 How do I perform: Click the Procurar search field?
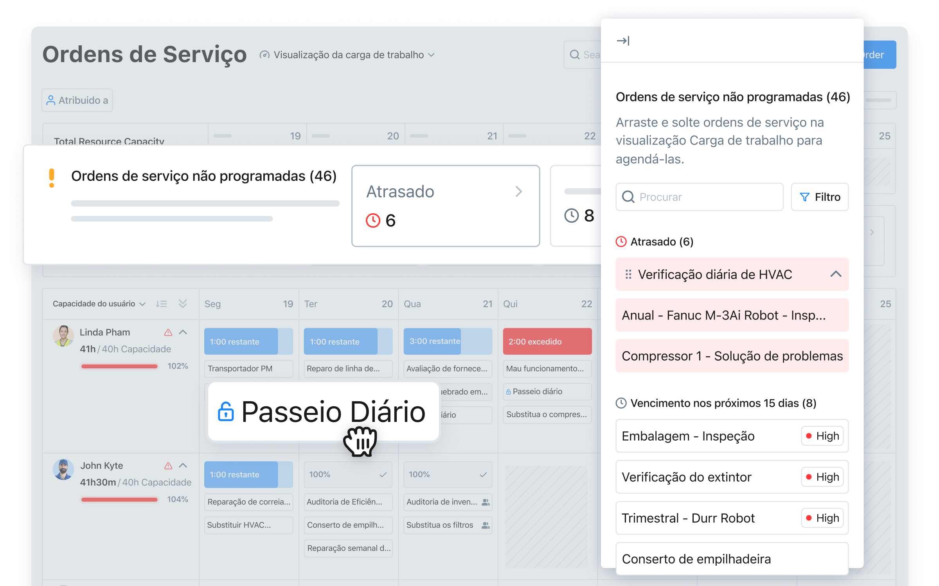pyautogui.click(x=699, y=197)
